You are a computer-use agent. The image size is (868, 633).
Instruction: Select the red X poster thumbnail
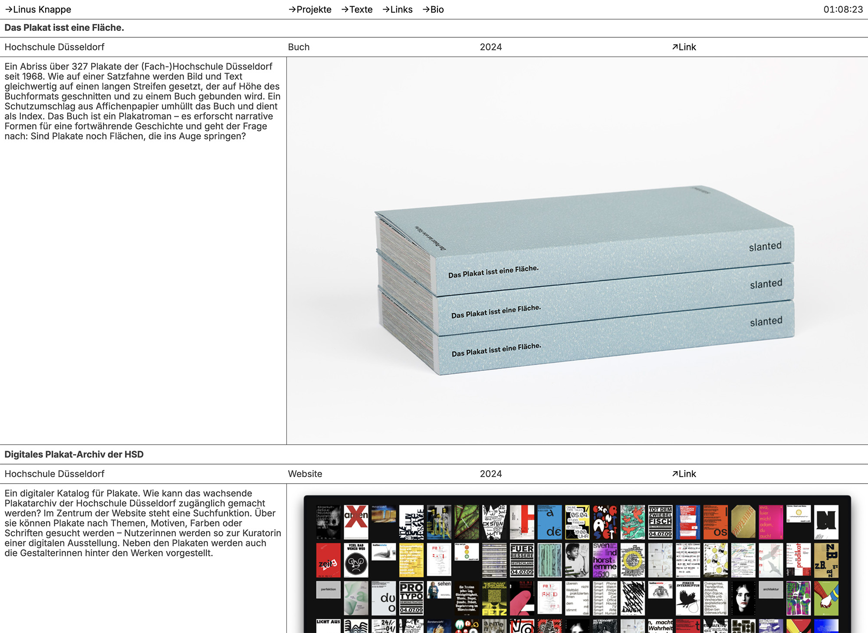tap(356, 522)
